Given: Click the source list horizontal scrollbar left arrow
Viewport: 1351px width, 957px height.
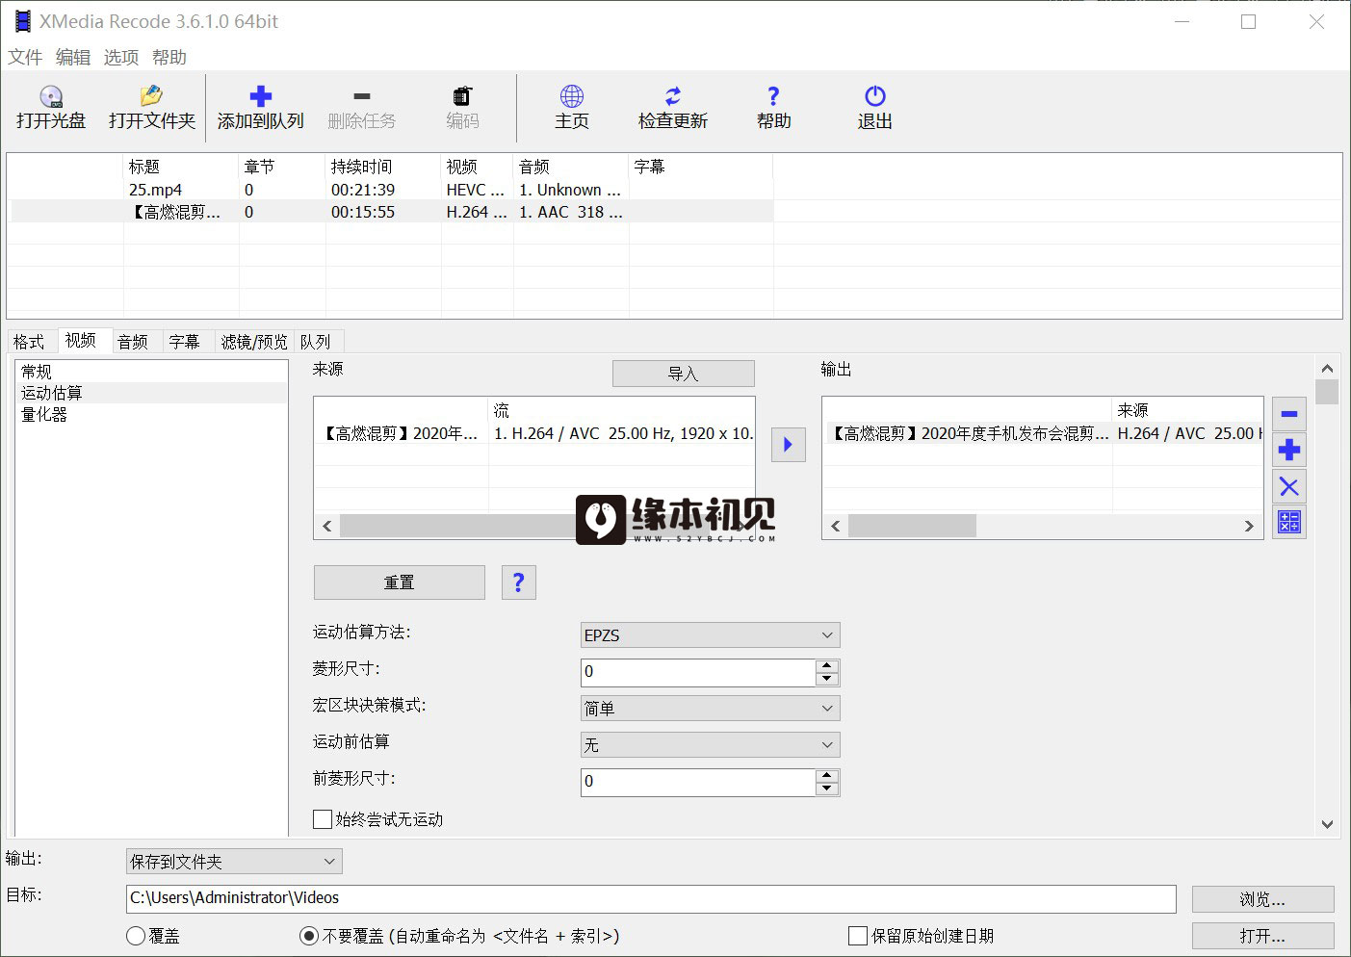Looking at the screenshot, I should (x=327, y=526).
